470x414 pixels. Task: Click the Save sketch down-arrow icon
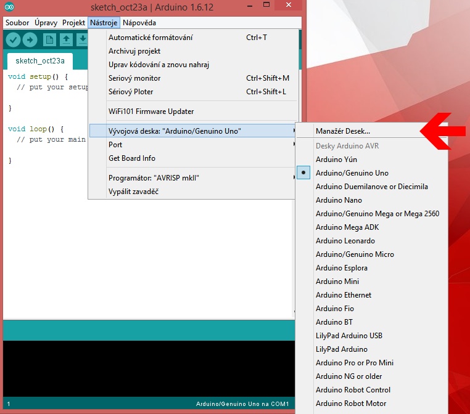(81, 40)
